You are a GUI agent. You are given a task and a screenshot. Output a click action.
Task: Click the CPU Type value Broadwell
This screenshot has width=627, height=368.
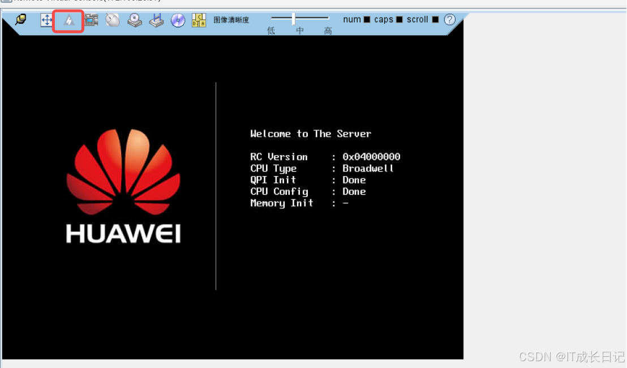click(x=368, y=168)
